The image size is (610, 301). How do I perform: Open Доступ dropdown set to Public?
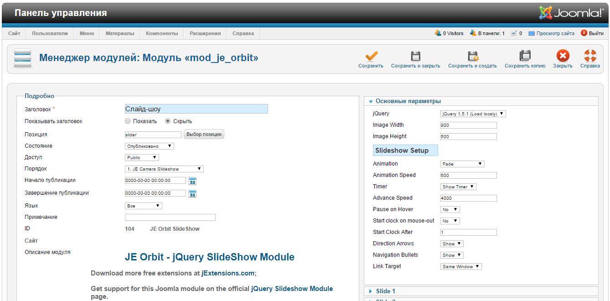click(x=142, y=158)
